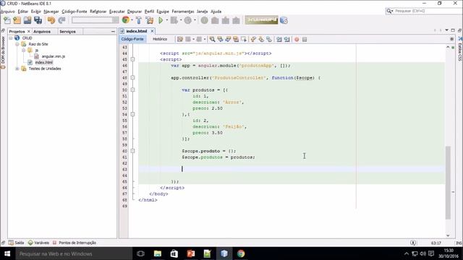Start macro recording red circle icon

point(297,39)
